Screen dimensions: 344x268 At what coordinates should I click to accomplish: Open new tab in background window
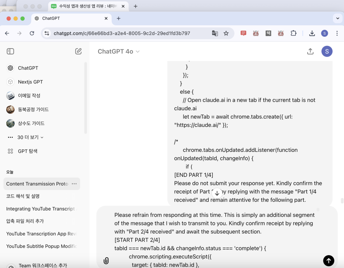(135, 6)
